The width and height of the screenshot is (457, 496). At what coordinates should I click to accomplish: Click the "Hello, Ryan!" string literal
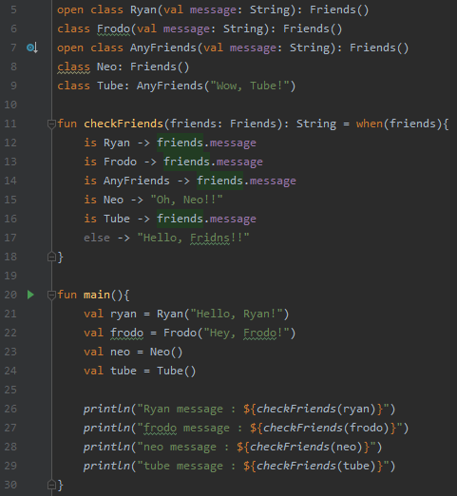tap(237, 314)
